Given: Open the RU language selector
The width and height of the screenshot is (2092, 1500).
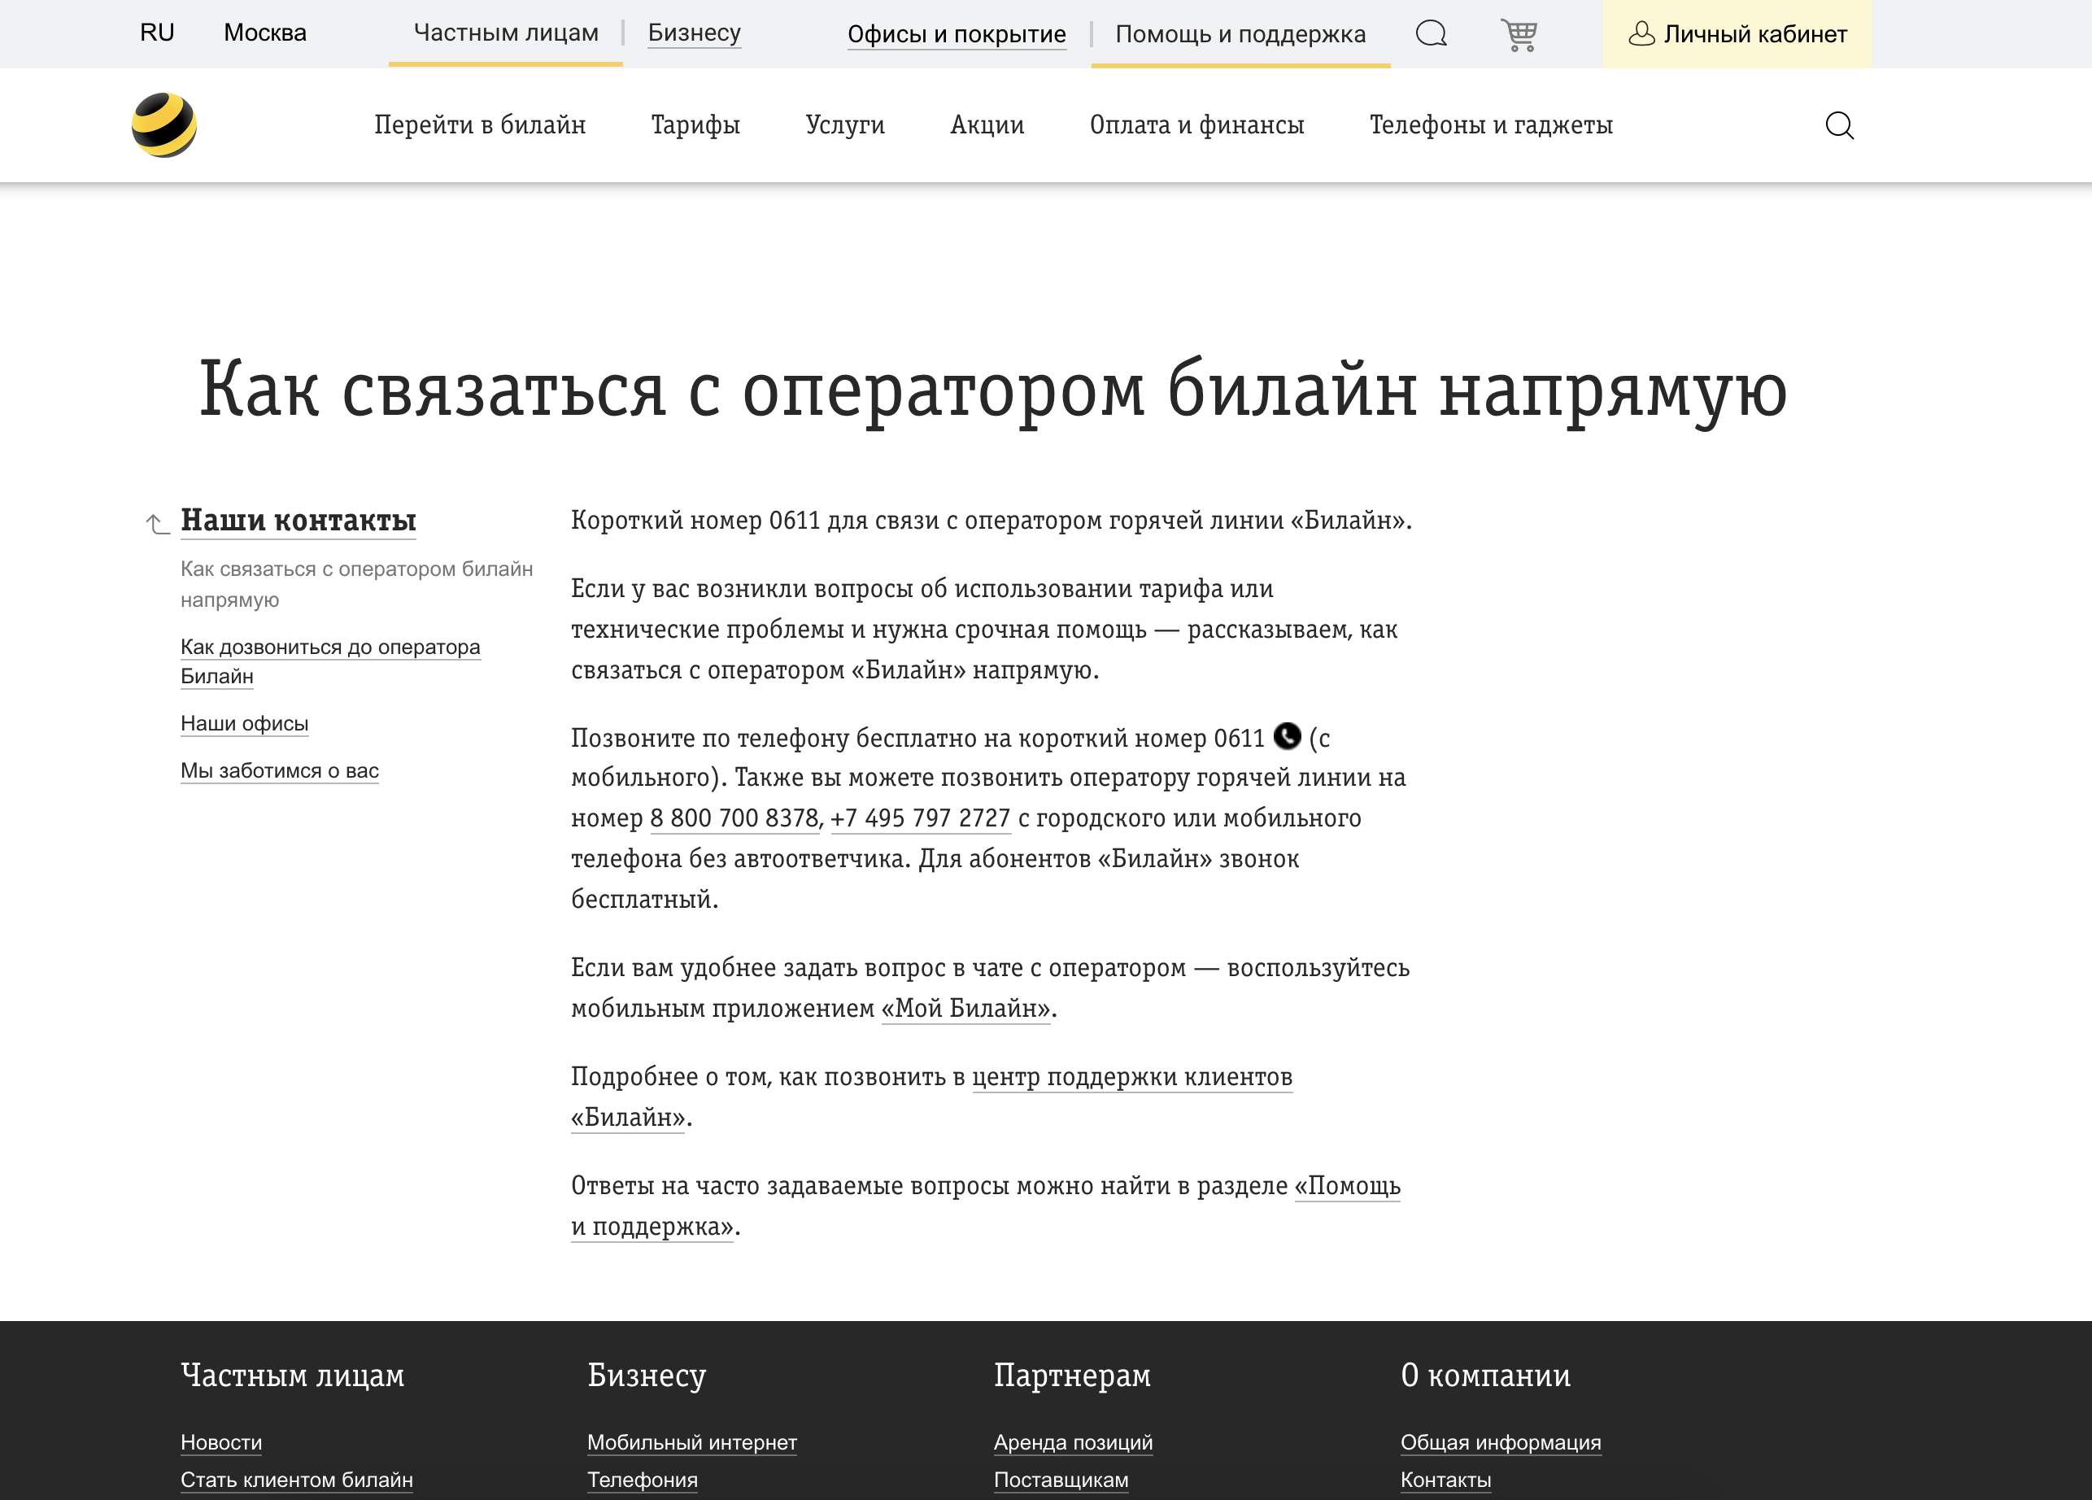Looking at the screenshot, I should click(156, 33).
